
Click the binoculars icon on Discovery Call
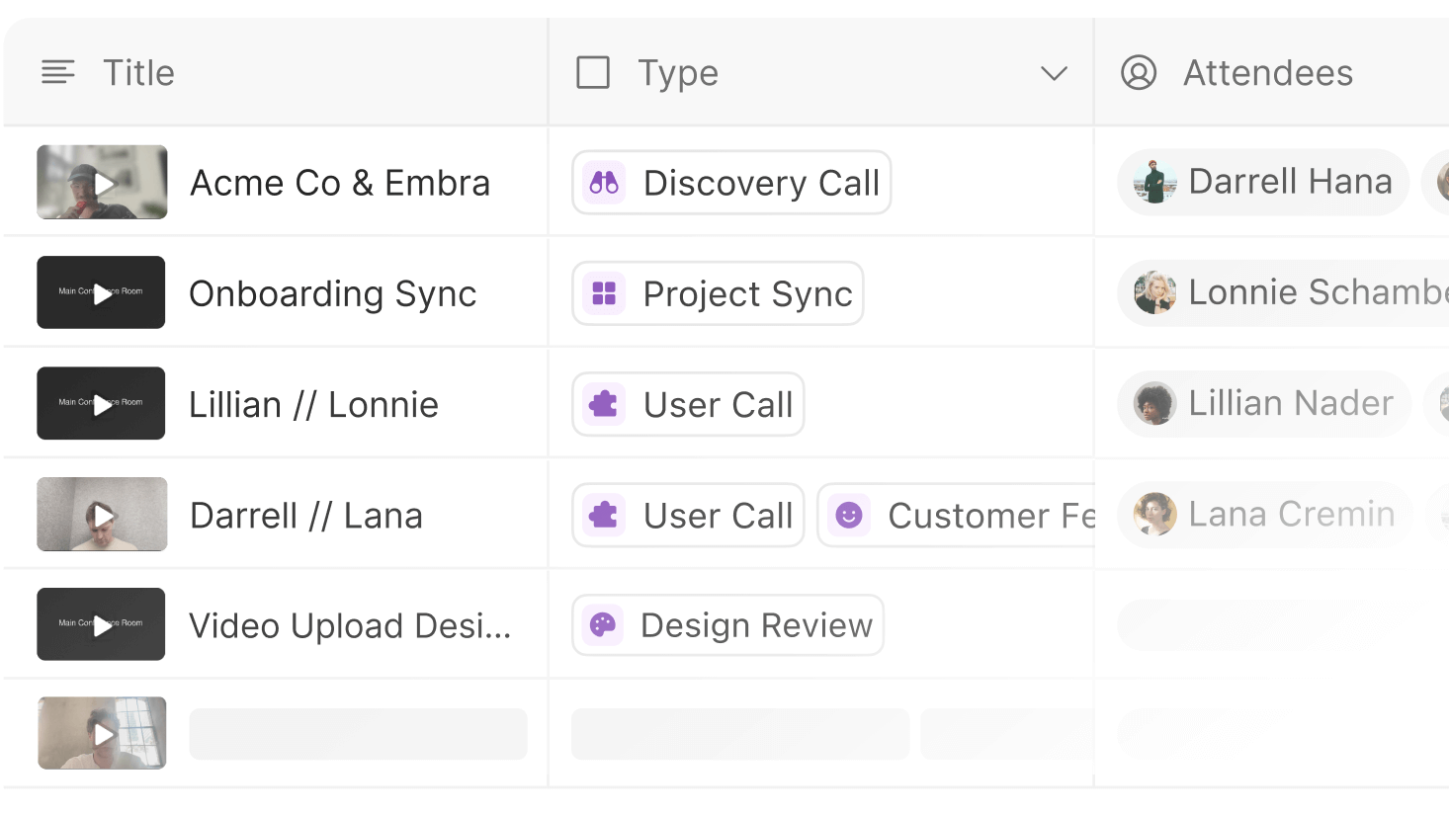[604, 183]
